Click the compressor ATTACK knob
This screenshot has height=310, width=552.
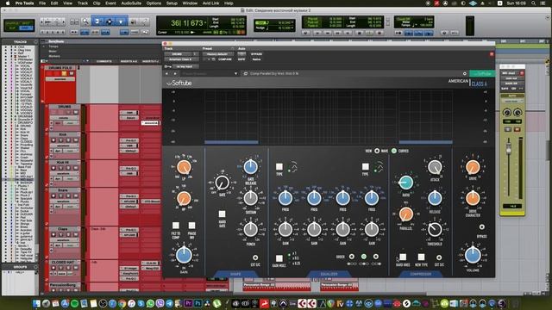pyautogui.click(x=435, y=167)
